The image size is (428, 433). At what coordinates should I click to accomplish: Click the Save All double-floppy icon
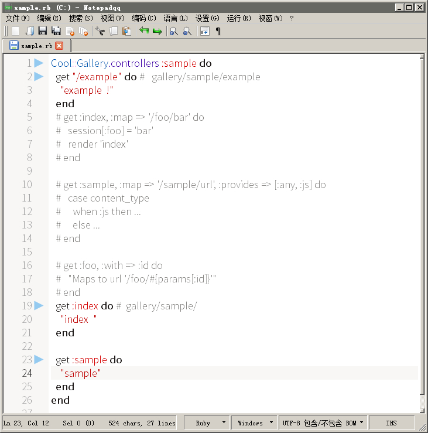point(56,31)
